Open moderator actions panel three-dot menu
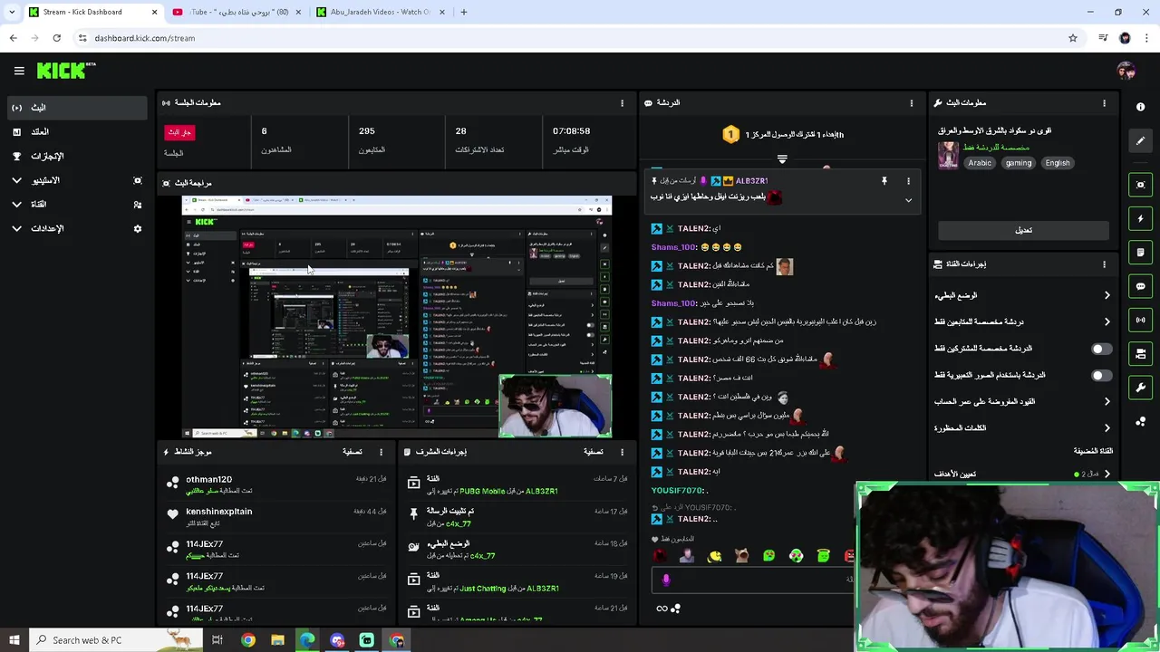The height and width of the screenshot is (652, 1160). [622, 452]
